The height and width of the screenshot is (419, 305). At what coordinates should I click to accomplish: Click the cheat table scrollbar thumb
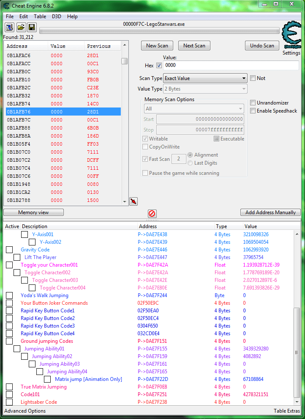click(x=297, y=353)
